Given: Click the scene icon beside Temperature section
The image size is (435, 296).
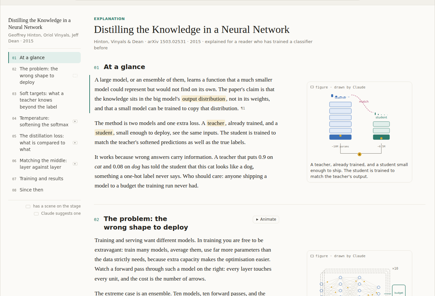Looking at the screenshot, I should [75, 121].
